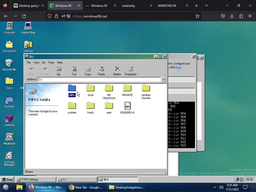
Task: Open Firefox application menu
Action: 250,16
